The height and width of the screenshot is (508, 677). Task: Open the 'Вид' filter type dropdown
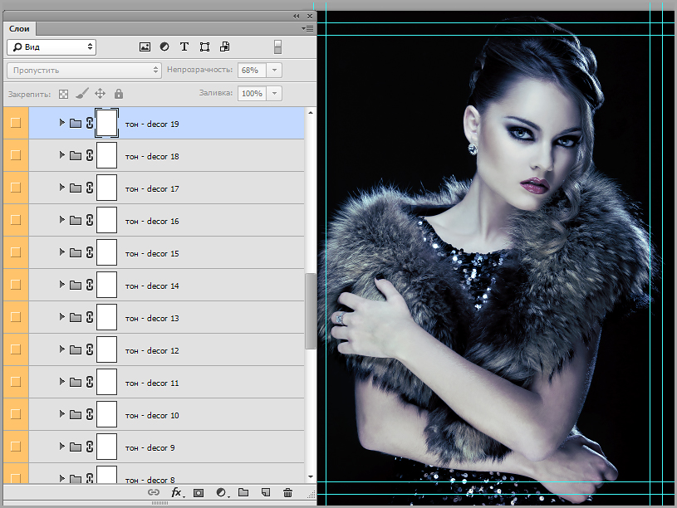52,47
